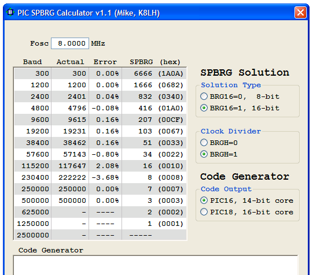The image size is (313, 275).
Task: Click the 19200 baud table row
Action: click(101, 131)
